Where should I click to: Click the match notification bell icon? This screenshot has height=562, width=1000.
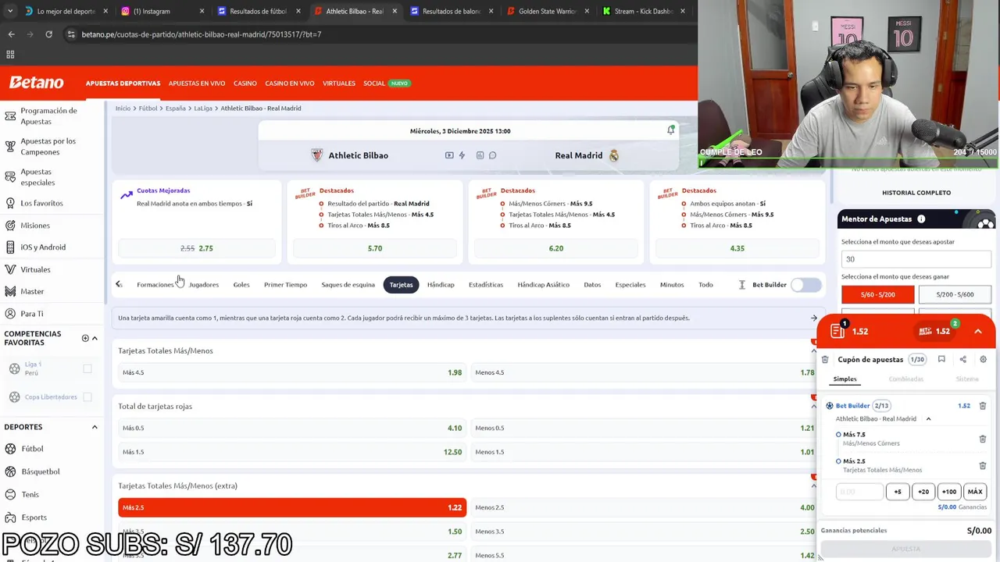pos(670,130)
